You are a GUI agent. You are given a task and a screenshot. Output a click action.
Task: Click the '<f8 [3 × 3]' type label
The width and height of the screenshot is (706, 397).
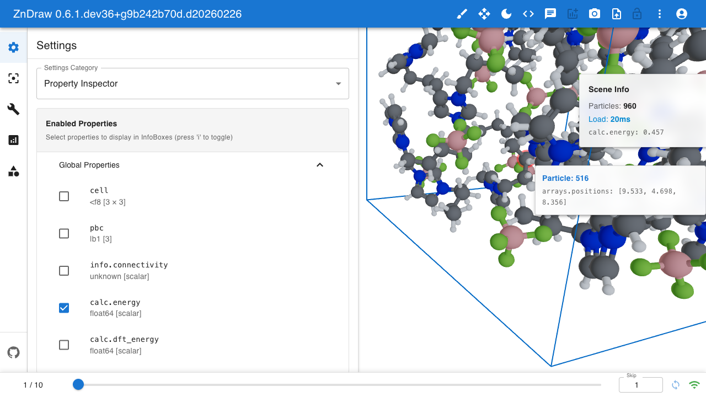(108, 202)
